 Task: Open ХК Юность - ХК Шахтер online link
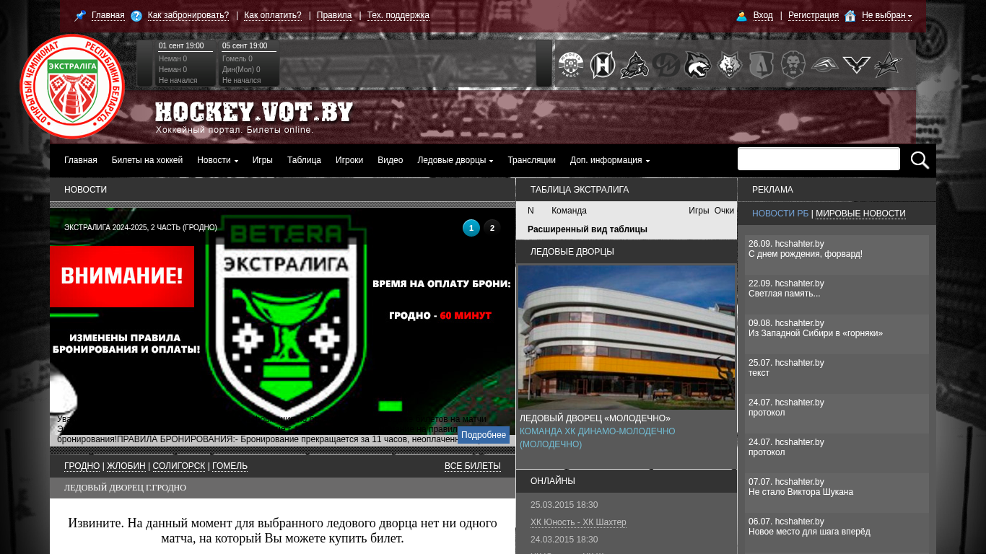click(x=578, y=522)
